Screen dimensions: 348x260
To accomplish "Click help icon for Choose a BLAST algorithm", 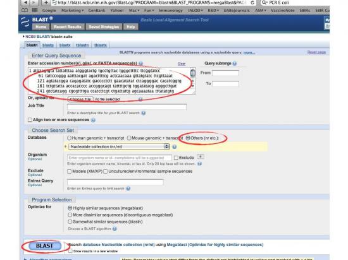I will (115, 229).
